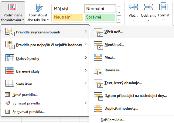Open the Formát dropdown arrow
Viewport: 174px width, 123px height.
pos(163,20)
